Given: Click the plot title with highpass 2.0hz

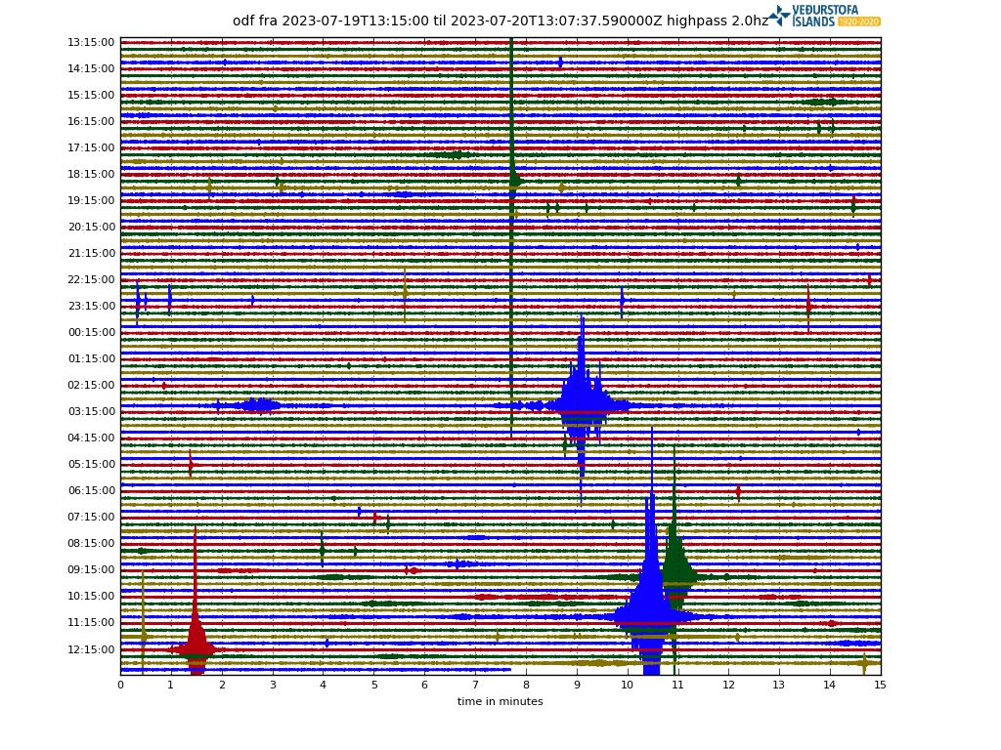Looking at the screenshot, I should coord(500,21).
